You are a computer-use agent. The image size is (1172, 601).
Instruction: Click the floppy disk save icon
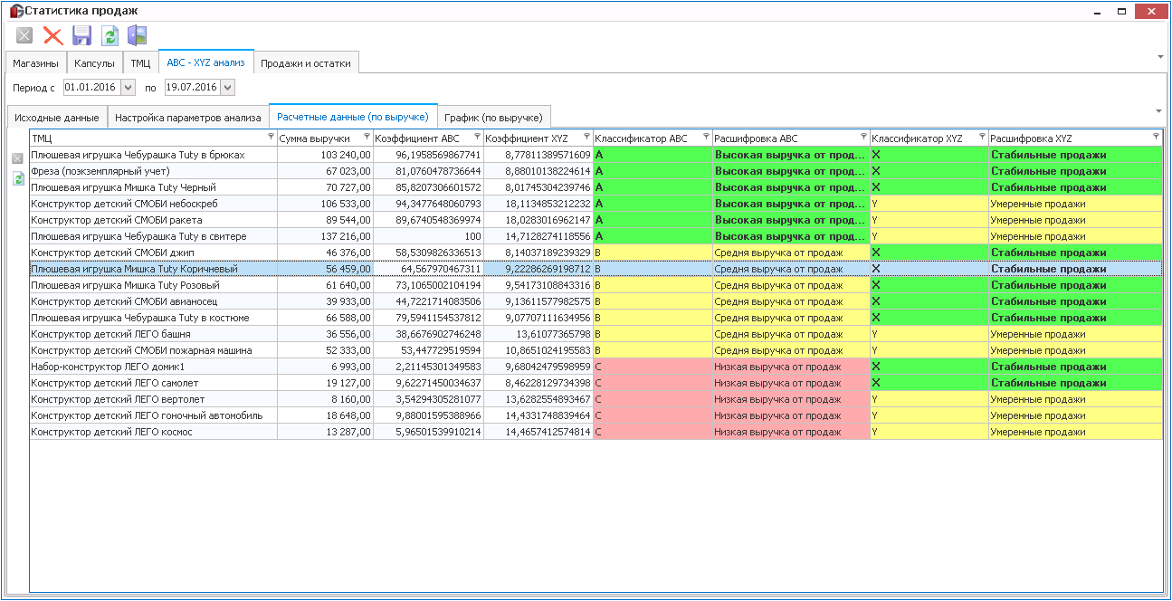[x=81, y=35]
